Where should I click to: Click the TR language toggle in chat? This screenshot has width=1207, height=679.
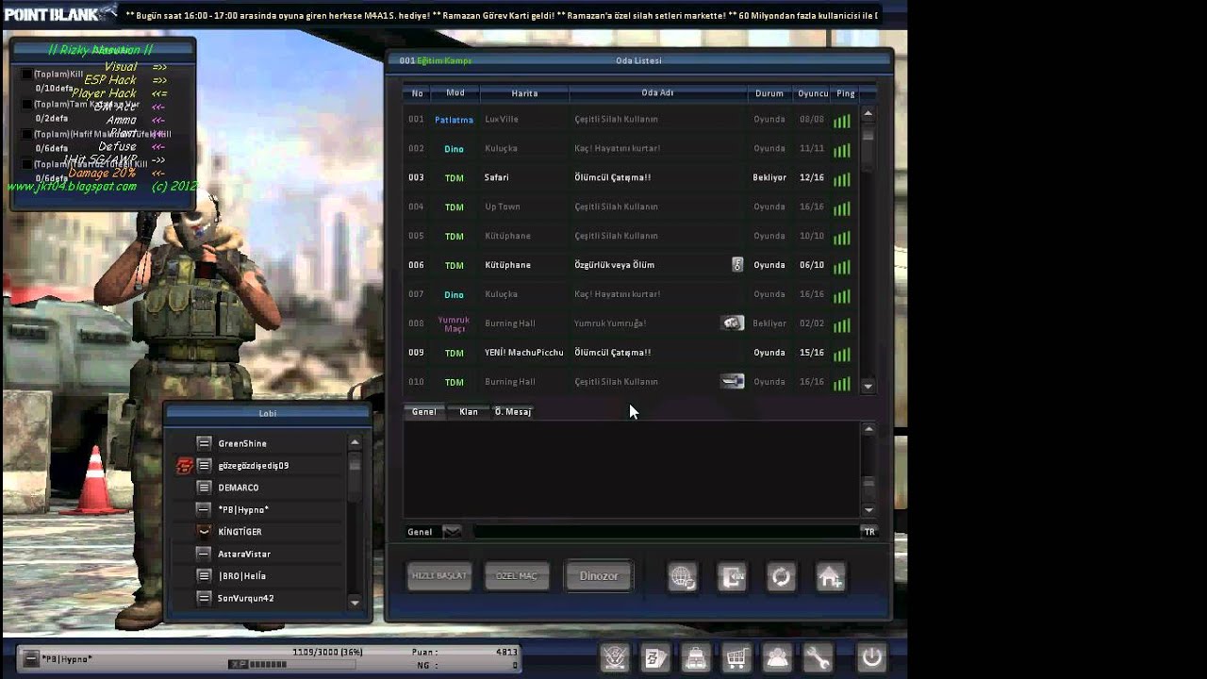[869, 532]
